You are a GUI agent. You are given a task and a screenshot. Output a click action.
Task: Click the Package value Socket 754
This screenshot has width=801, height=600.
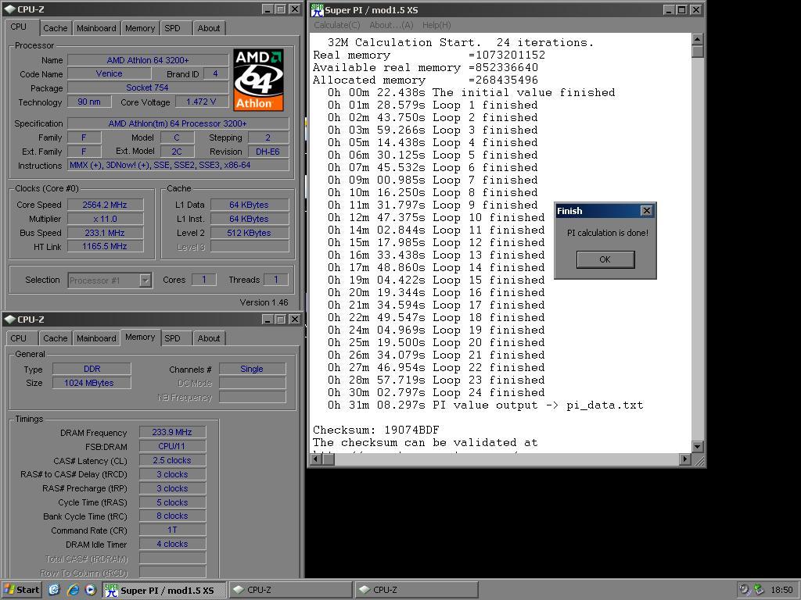point(148,87)
